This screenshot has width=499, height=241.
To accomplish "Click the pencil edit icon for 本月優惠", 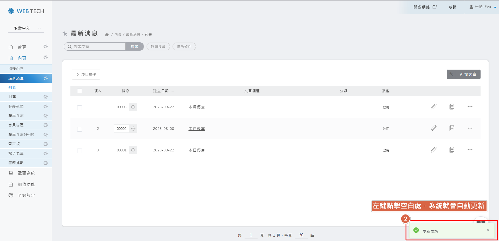I will tap(434, 107).
